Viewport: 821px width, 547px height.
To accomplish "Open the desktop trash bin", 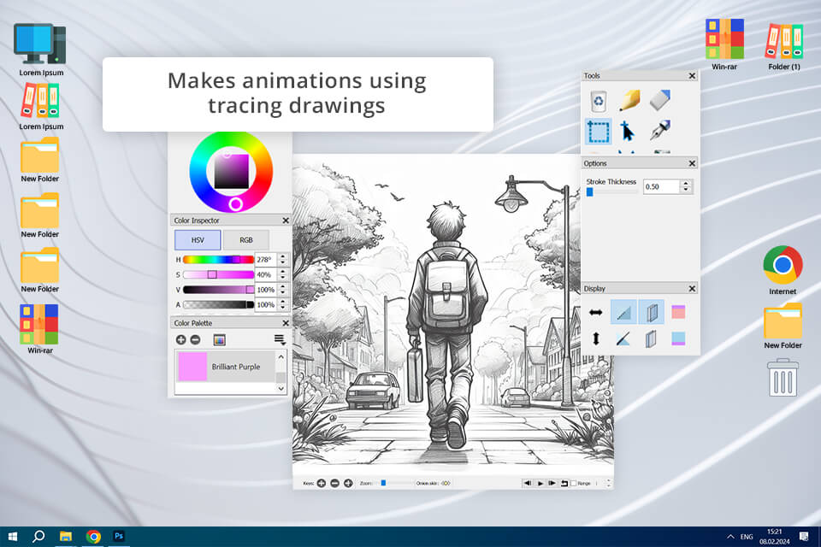I will tap(783, 378).
